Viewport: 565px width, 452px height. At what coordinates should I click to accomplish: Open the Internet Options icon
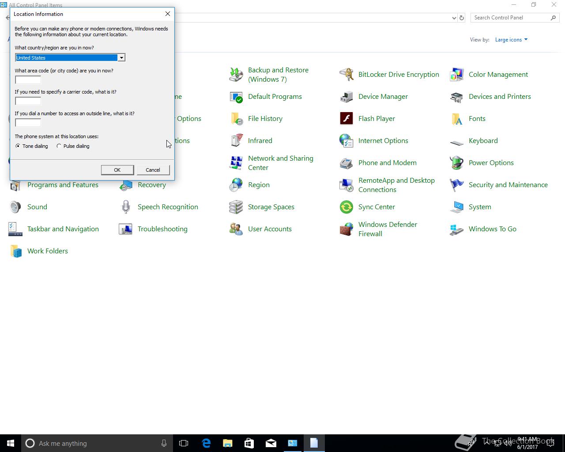tap(347, 141)
